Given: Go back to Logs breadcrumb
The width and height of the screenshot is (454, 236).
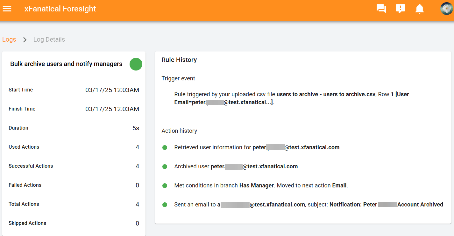Looking at the screenshot, I should [9, 40].
